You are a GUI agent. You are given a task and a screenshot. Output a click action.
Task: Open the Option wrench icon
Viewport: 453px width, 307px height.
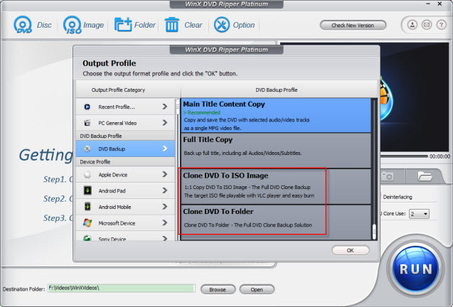point(222,25)
